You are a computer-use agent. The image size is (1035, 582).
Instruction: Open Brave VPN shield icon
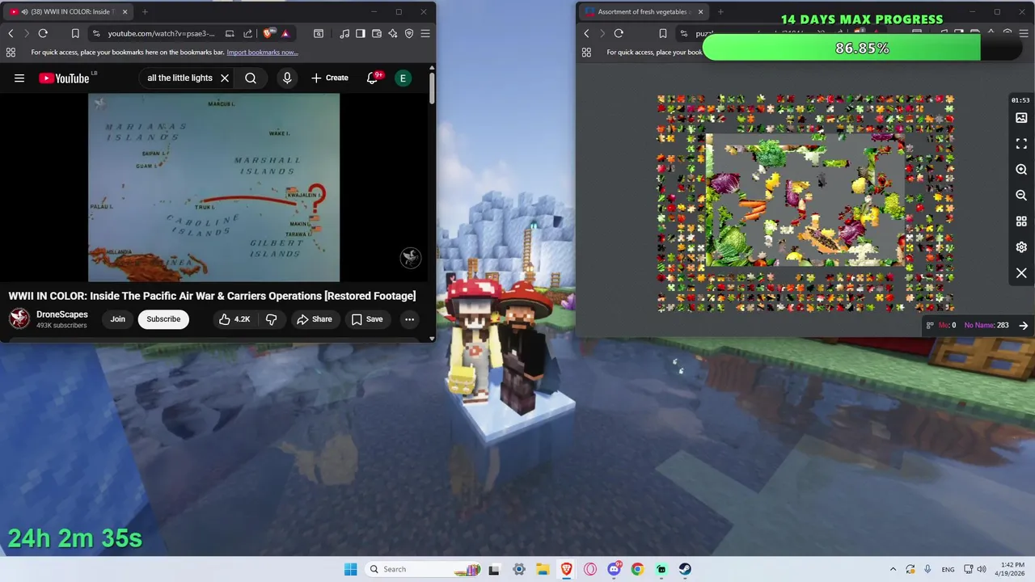tap(409, 33)
